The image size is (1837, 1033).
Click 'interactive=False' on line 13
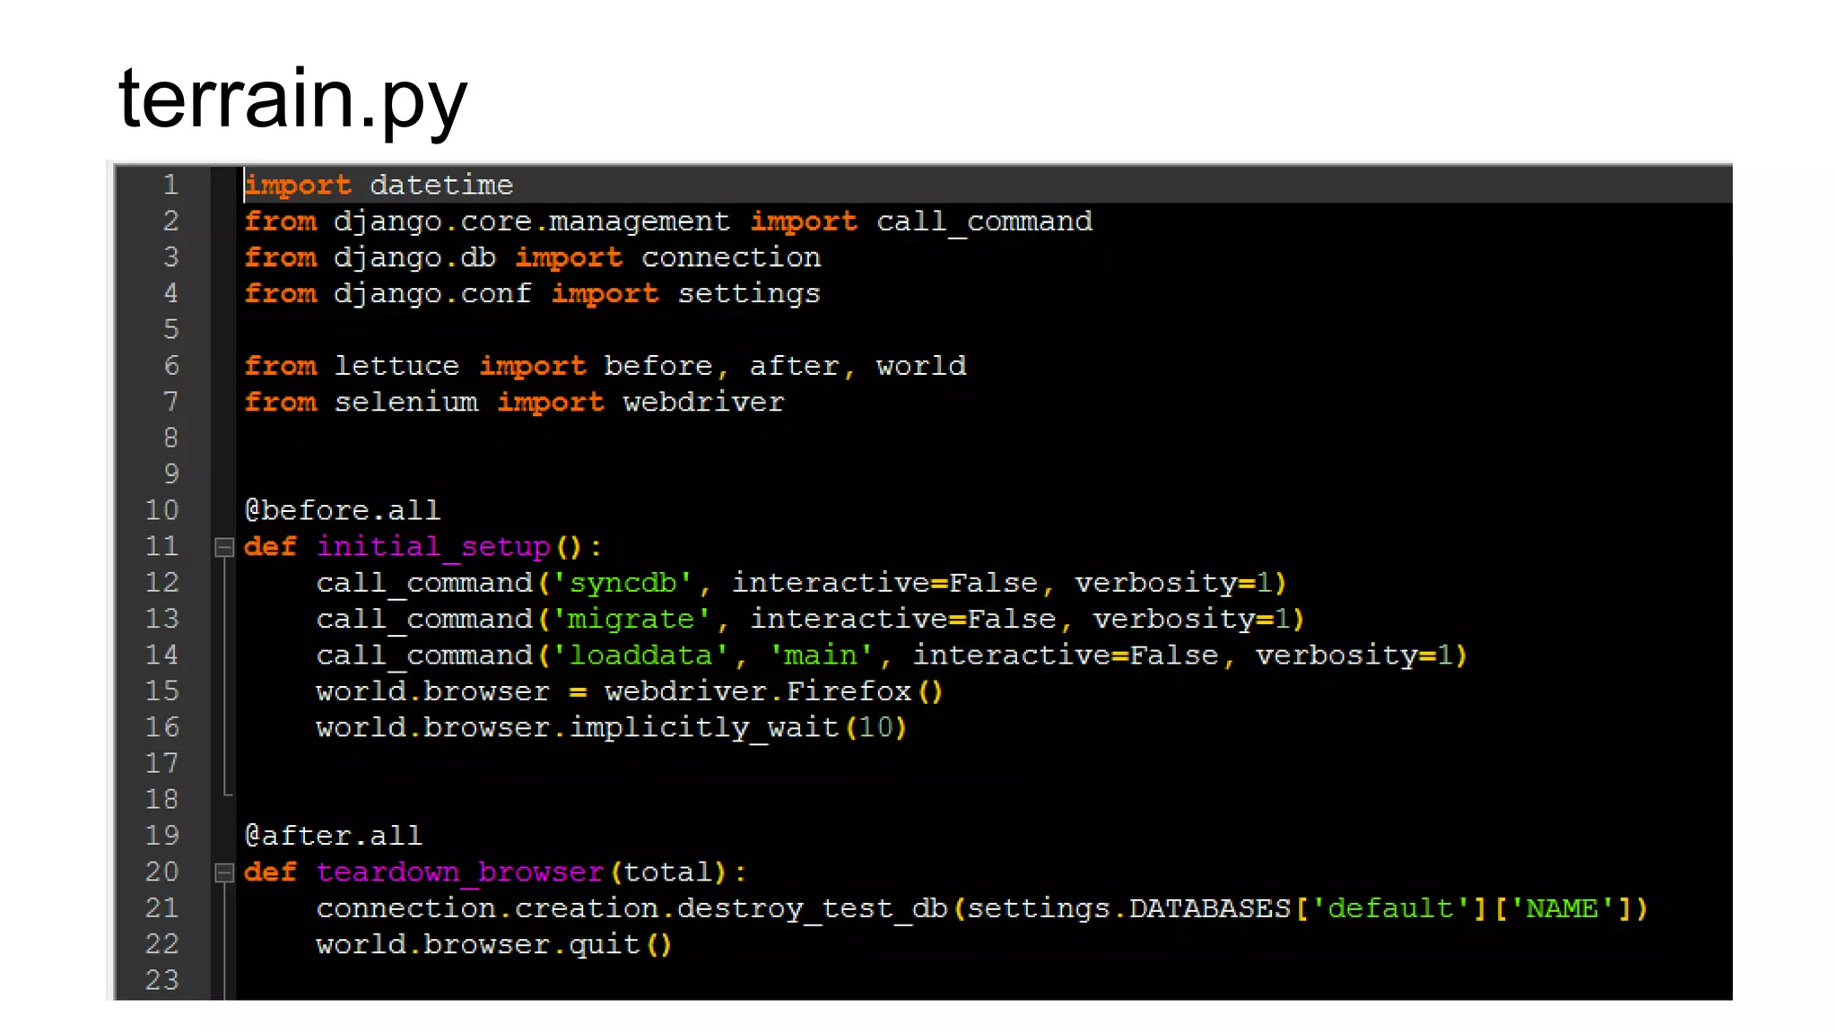(x=903, y=619)
